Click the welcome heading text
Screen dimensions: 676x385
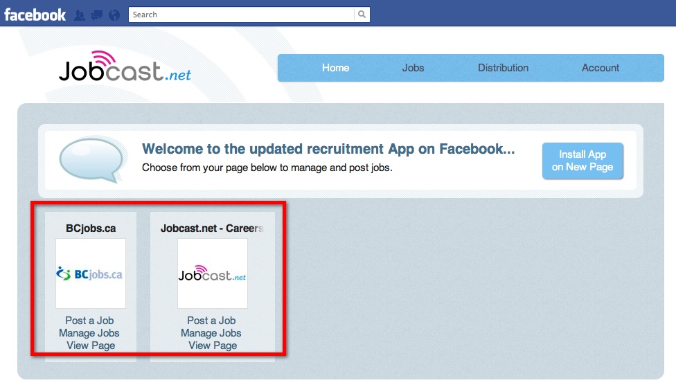[328, 149]
